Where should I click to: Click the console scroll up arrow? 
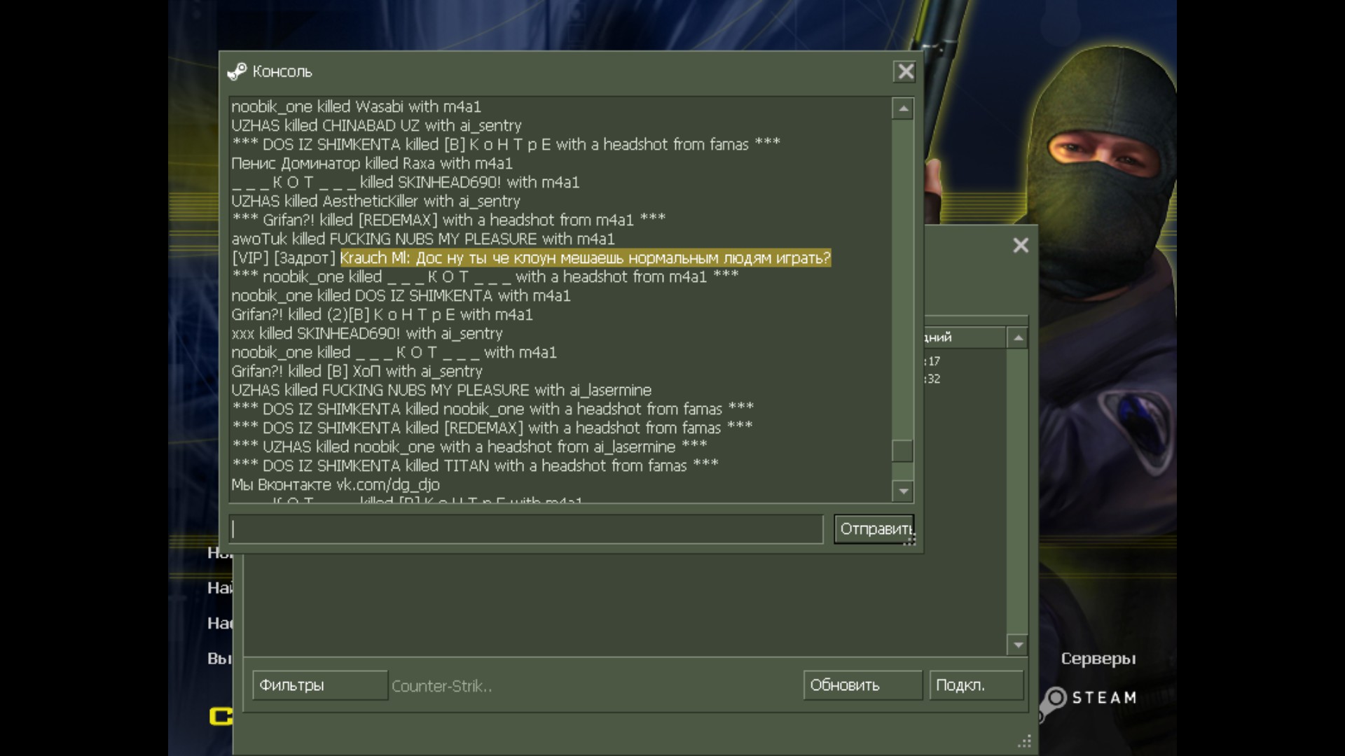[903, 109]
